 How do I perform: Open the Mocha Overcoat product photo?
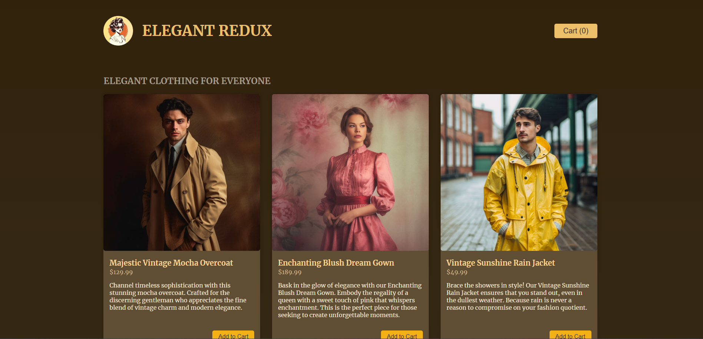(182, 172)
